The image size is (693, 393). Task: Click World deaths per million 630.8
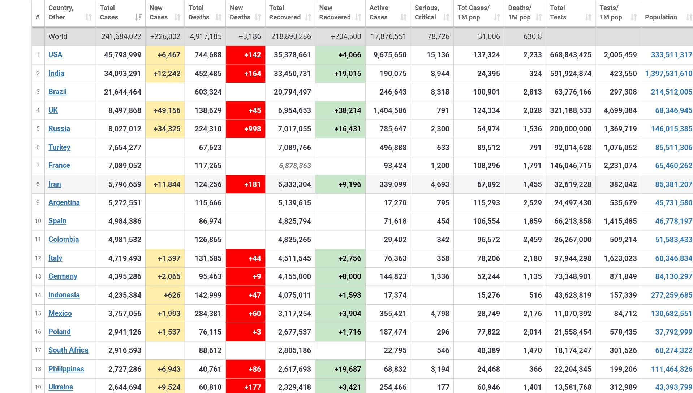click(533, 36)
